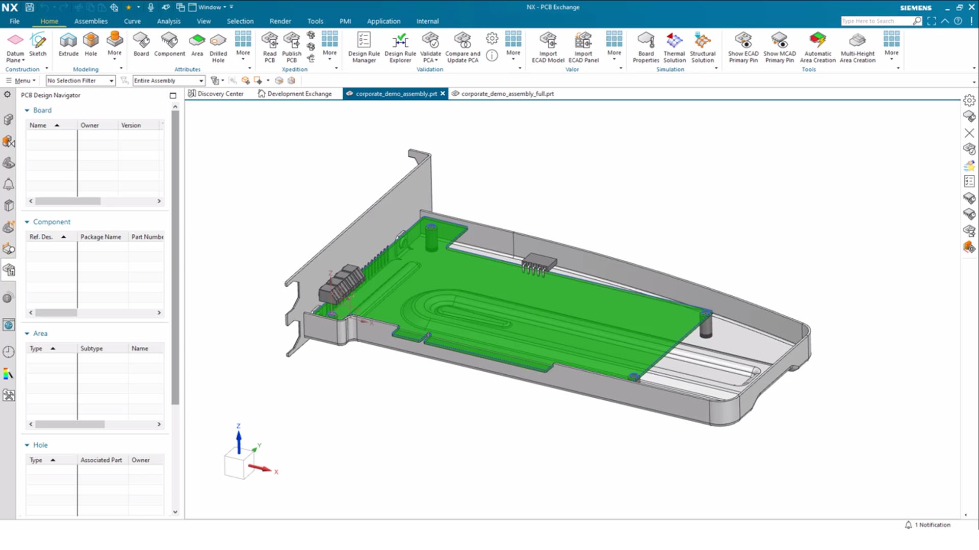The width and height of the screenshot is (979, 550).
Task: Select the Sketch tool
Action: [38, 46]
